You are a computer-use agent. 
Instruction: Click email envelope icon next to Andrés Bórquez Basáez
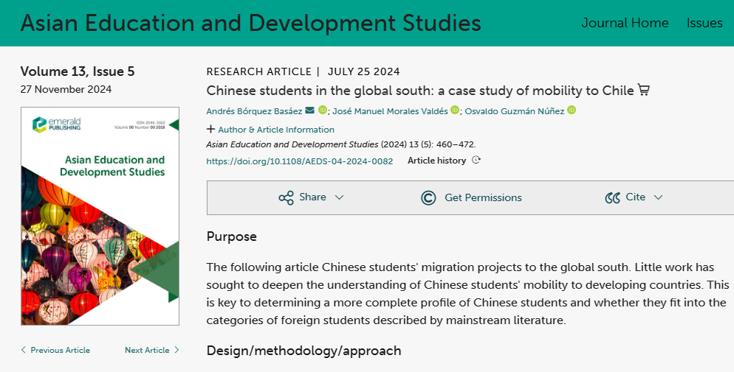click(x=309, y=110)
